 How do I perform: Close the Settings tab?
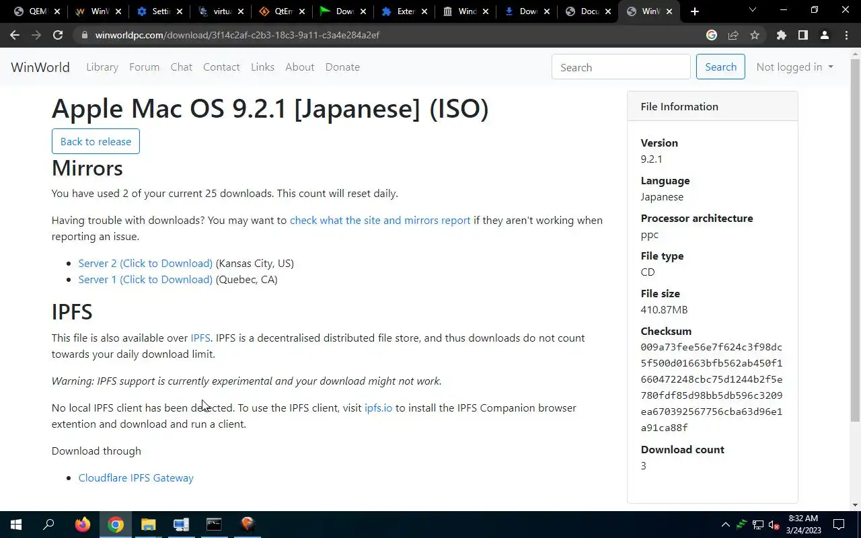[x=180, y=11]
